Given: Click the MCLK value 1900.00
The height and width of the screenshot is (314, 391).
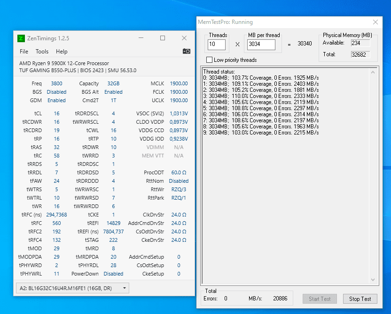Looking at the screenshot, I should click(x=179, y=83).
